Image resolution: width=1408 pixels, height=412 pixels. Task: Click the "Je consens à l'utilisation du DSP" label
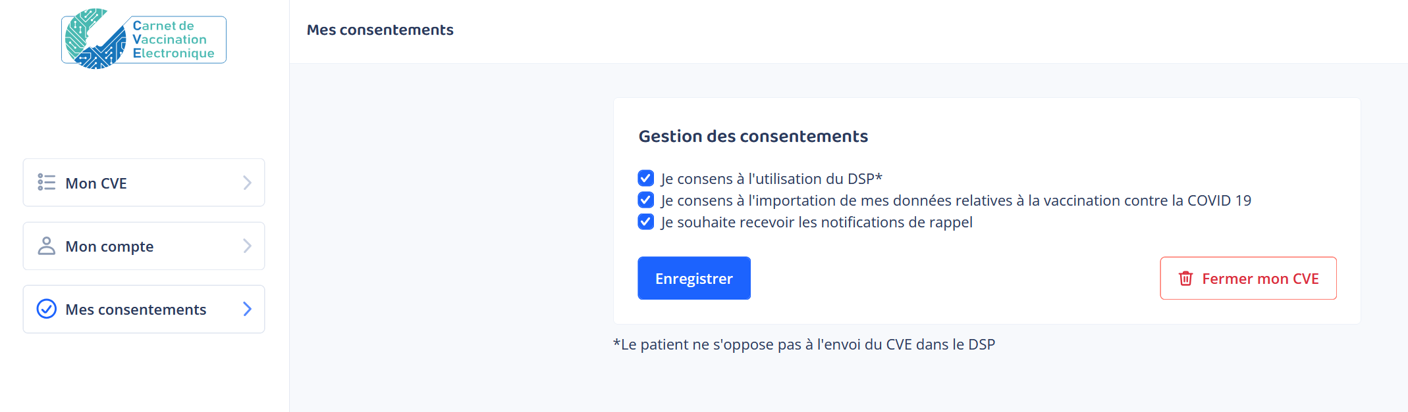(771, 179)
